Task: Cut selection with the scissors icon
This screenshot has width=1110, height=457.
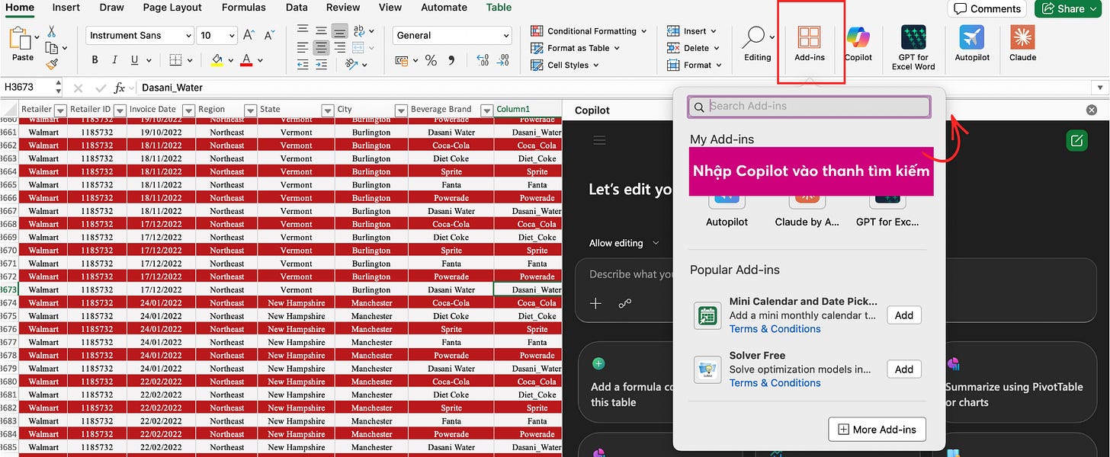Action: tap(52, 31)
